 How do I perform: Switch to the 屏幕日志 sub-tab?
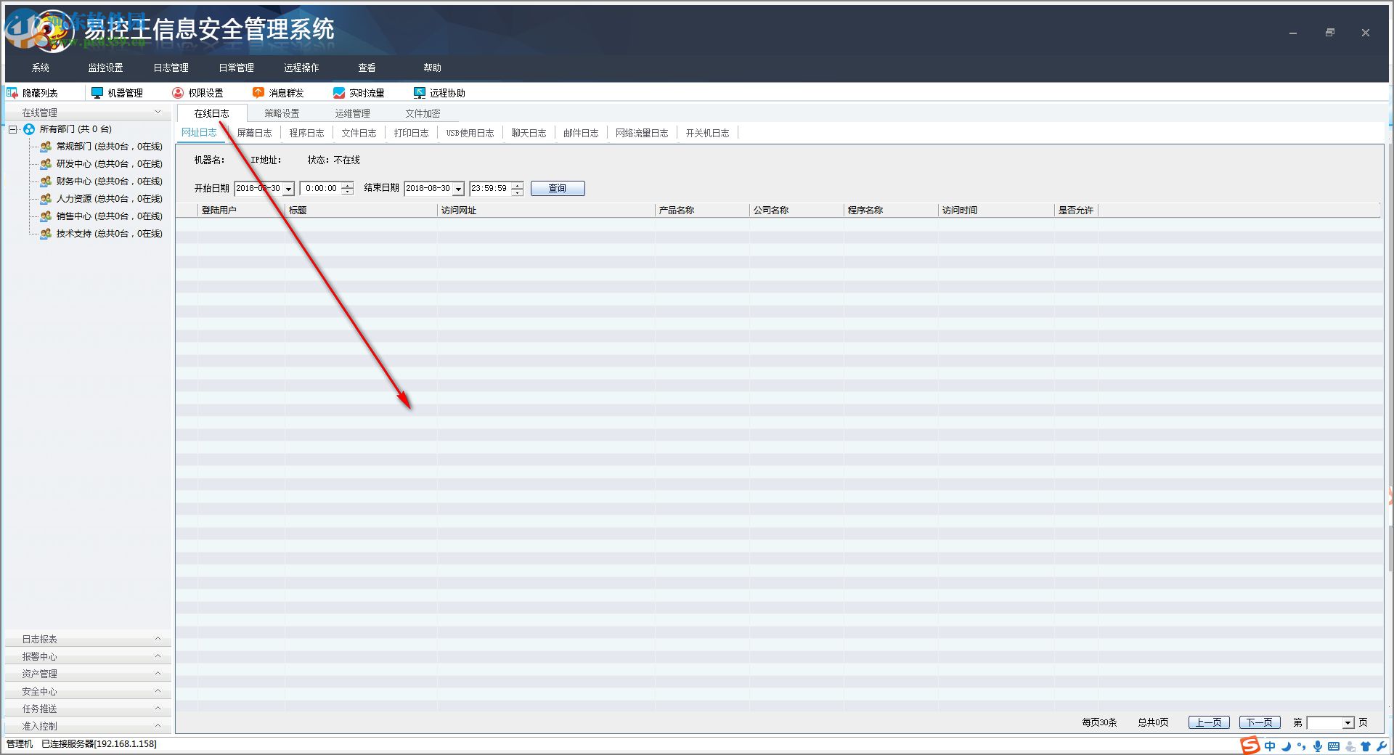(254, 133)
